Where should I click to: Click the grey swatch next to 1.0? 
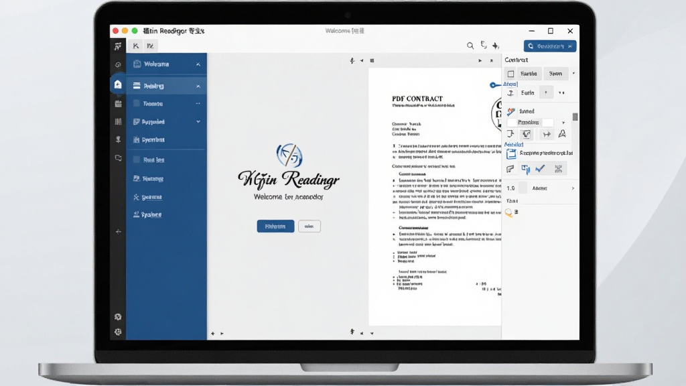pos(523,188)
